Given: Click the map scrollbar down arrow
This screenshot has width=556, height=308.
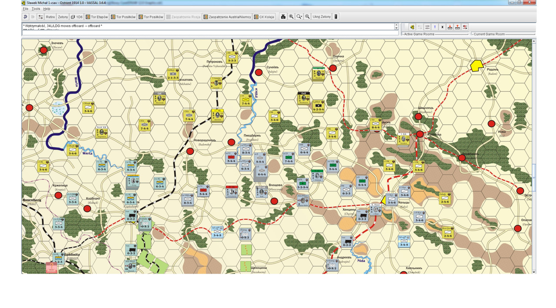Looking at the screenshot, I should (x=534, y=272).
